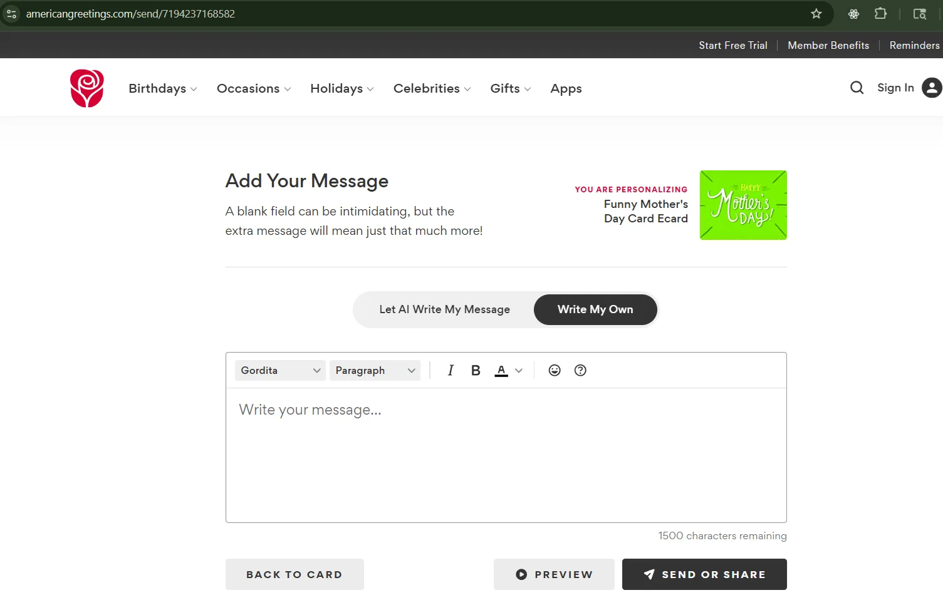Click Start Free Trial link
The image size is (943, 605).
tap(733, 45)
